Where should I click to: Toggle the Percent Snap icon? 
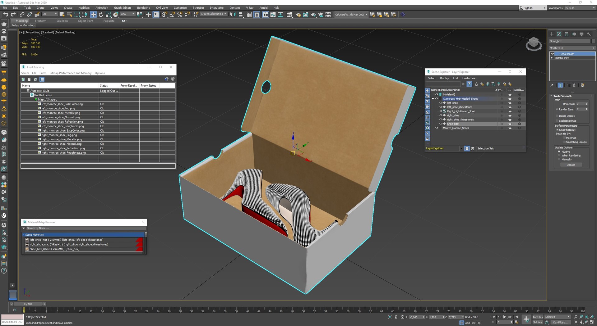coord(179,14)
